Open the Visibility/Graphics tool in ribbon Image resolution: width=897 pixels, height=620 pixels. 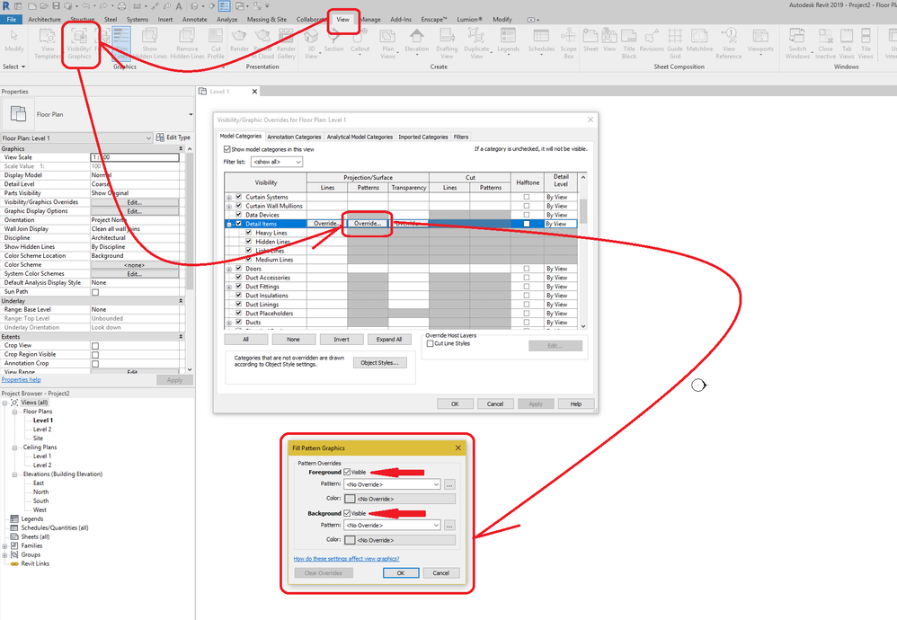pyautogui.click(x=79, y=43)
